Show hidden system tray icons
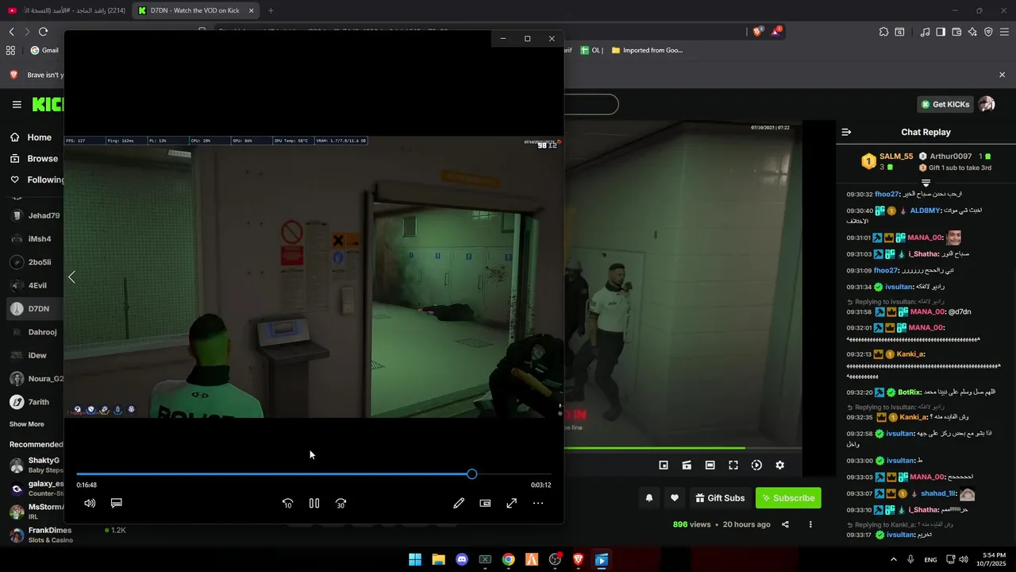 (x=894, y=559)
